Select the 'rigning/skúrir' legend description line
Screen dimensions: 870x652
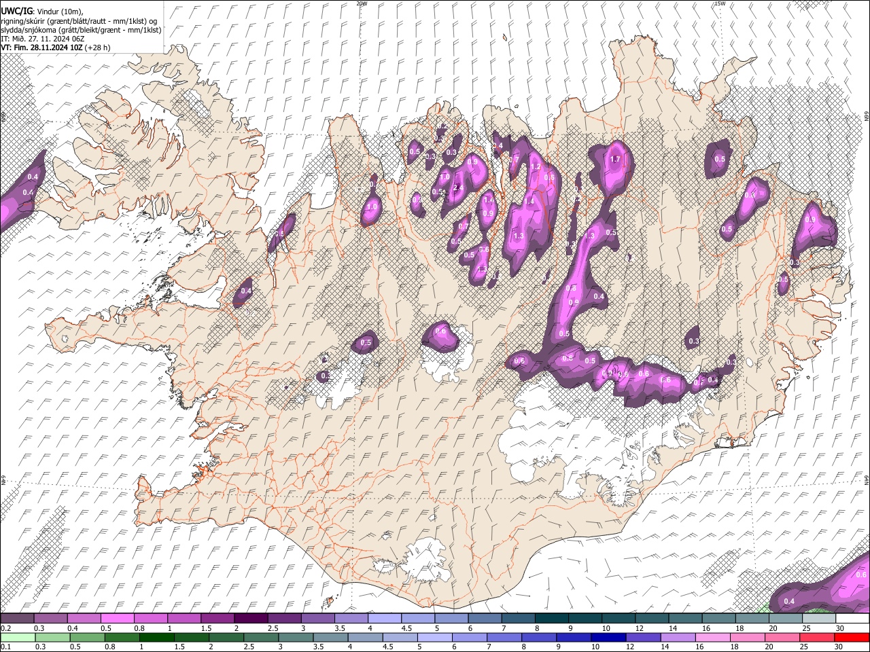(x=80, y=21)
